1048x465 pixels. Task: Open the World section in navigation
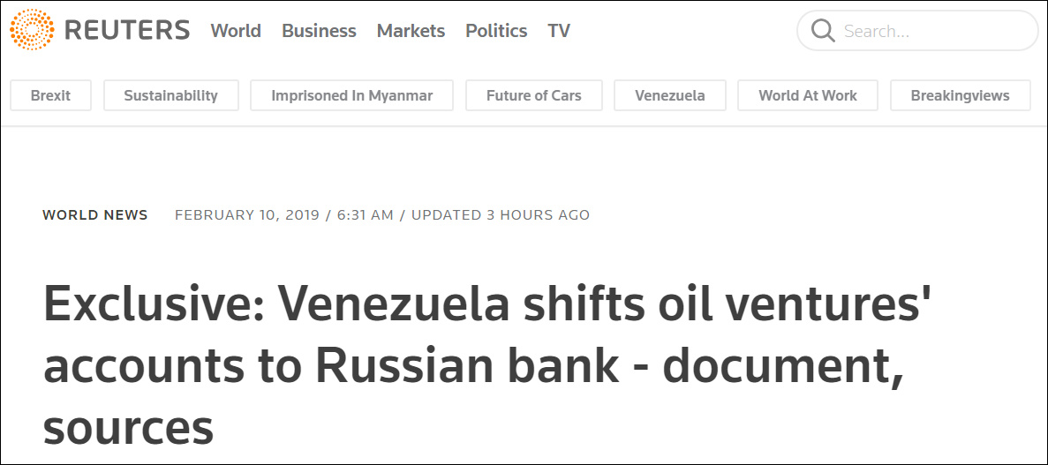[236, 31]
